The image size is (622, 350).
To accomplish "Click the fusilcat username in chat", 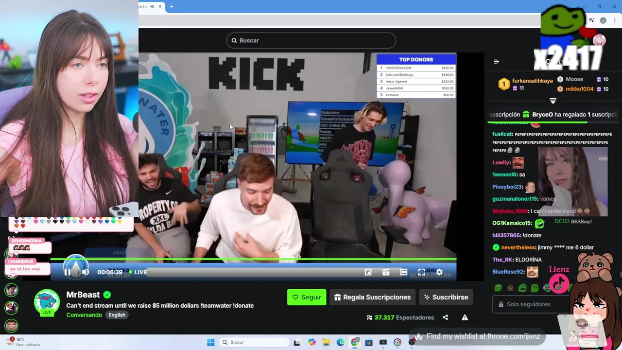I will click(x=502, y=134).
